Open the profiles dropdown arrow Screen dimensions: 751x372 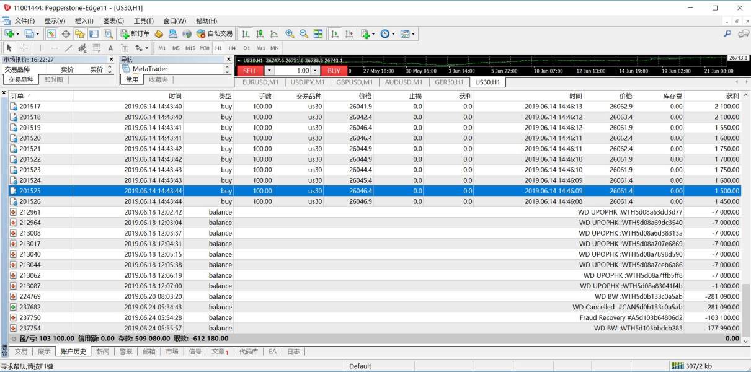(37, 34)
